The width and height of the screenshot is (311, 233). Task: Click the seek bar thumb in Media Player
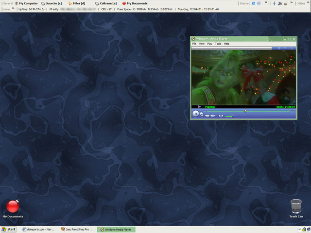245,111
